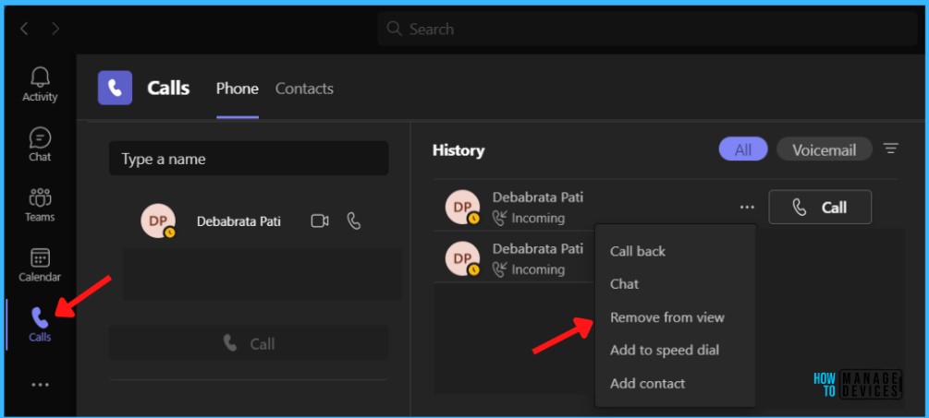Open filter options in History
929x418 pixels.
pyautogui.click(x=890, y=149)
